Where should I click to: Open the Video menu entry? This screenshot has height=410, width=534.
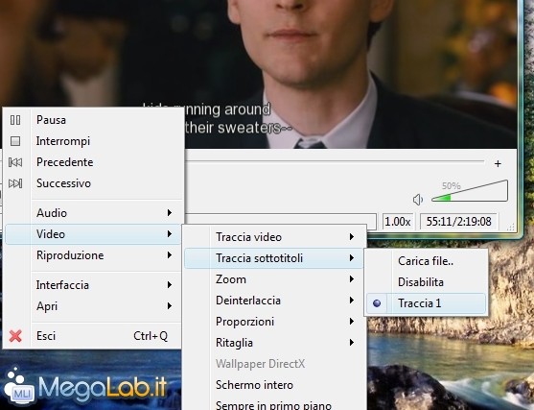tap(93, 234)
